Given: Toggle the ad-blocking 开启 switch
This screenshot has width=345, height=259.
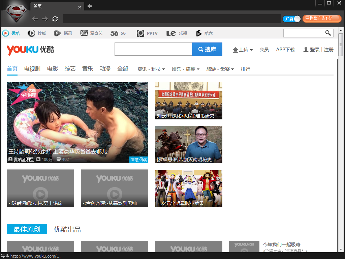Looking at the screenshot, I should pyautogui.click(x=292, y=19).
